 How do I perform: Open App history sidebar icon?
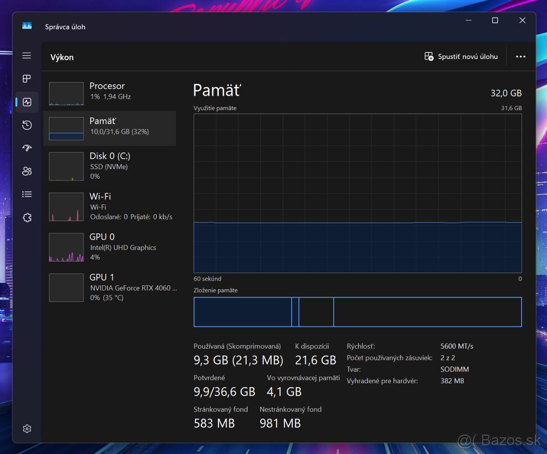27,125
